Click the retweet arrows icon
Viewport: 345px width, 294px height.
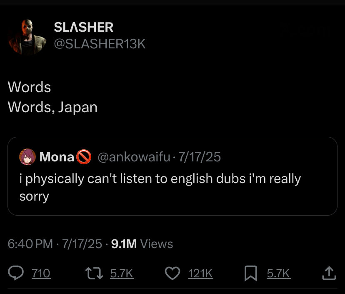coord(94,273)
